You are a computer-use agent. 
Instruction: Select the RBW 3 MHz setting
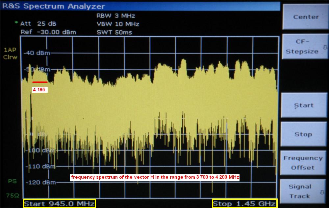115,16
